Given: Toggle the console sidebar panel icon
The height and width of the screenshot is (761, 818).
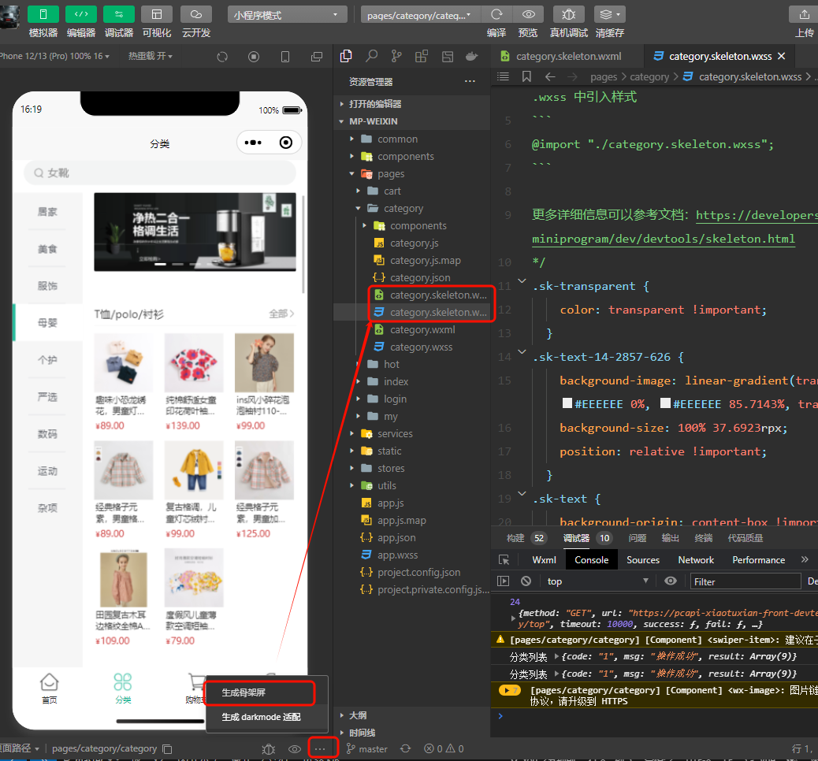Looking at the screenshot, I should click(x=503, y=581).
